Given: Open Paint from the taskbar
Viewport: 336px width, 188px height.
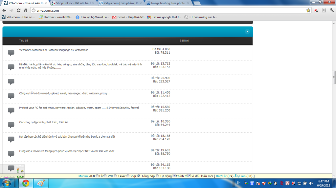Looking at the screenshot, I should click(41, 183).
